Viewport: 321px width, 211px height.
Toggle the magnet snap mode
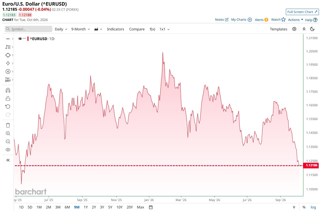(x=8, y=90)
